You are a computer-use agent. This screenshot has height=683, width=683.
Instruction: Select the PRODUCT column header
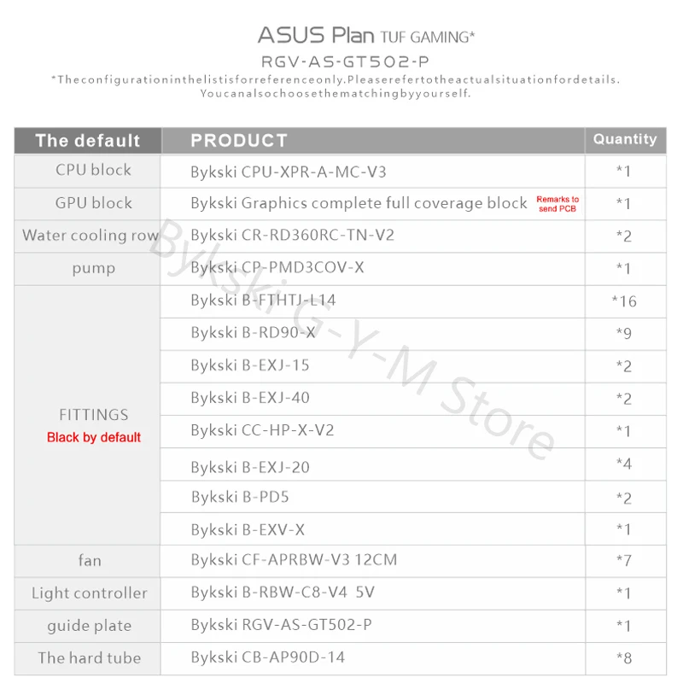239,141
